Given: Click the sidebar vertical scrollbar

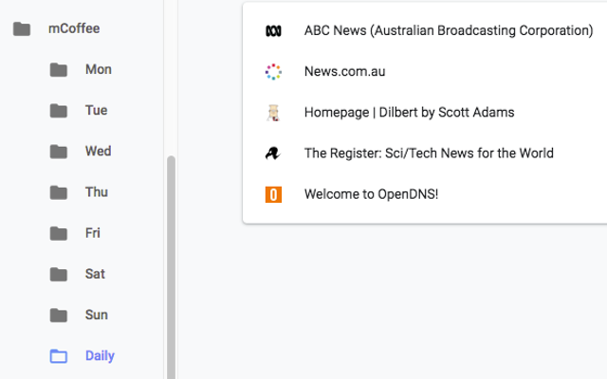Looking at the screenshot, I should 172,265.
